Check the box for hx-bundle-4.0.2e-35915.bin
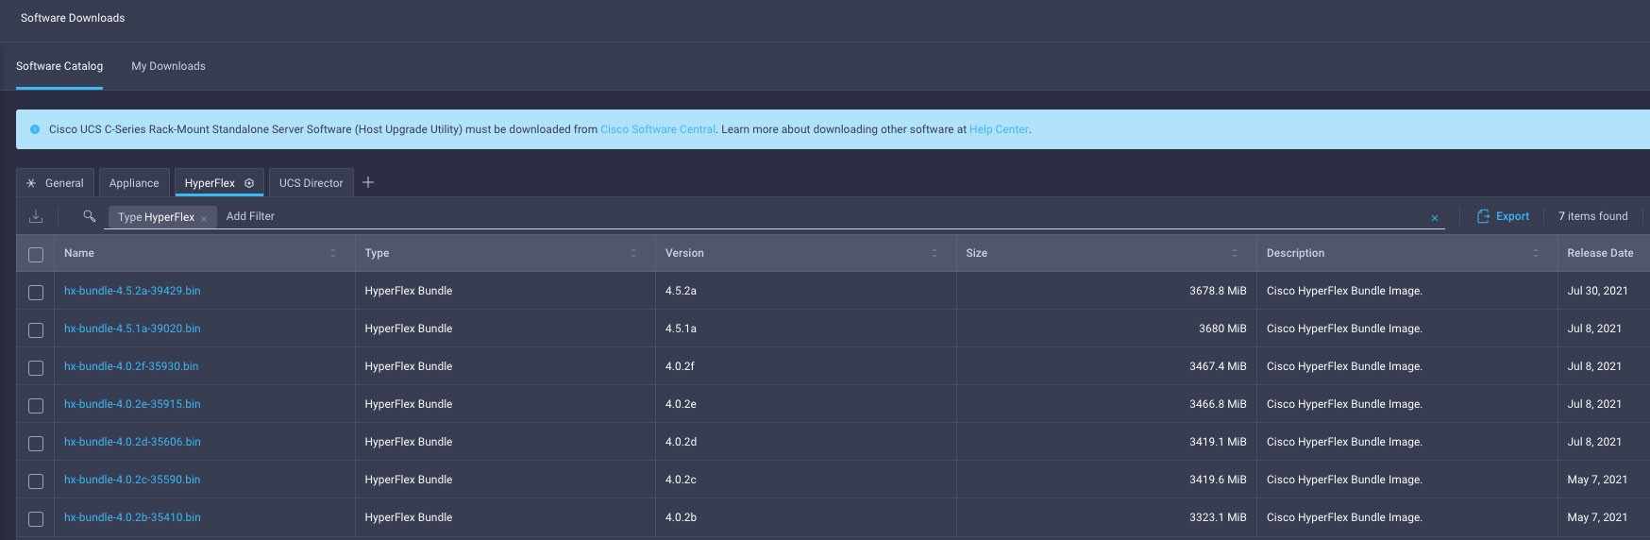 tap(36, 405)
